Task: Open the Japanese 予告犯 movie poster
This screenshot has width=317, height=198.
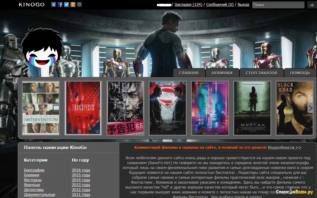Action: coord(125,108)
